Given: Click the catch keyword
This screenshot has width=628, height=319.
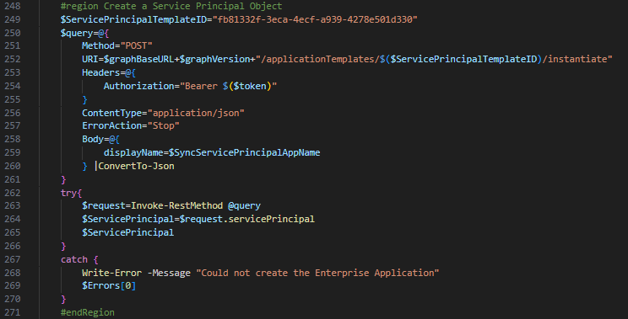Looking at the screenshot, I should point(74,259).
